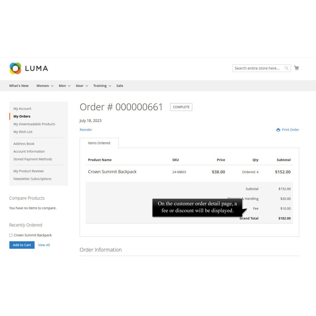Click the Order # 000000661 heading
This screenshot has height=316, width=316.
pyautogui.click(x=121, y=107)
